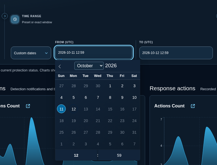The width and height of the screenshot is (217, 165).
Task: Click September 28 in the first row
Action: click(x=74, y=86)
